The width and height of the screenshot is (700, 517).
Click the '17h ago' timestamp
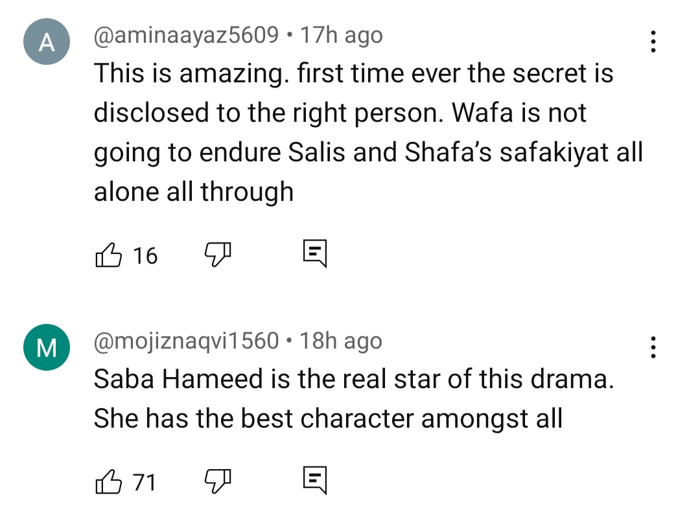click(342, 35)
